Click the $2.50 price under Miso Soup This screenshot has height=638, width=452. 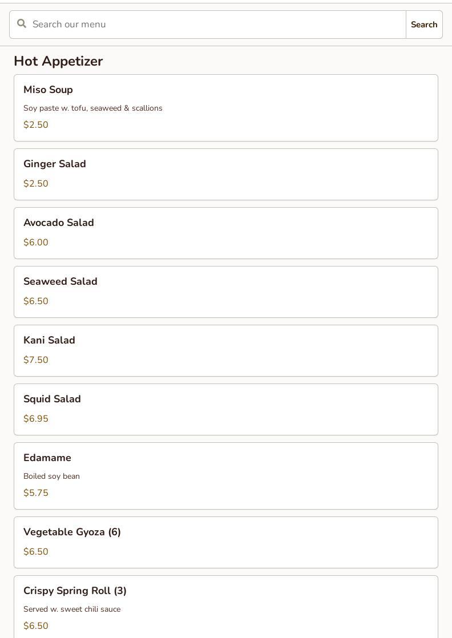(x=36, y=125)
